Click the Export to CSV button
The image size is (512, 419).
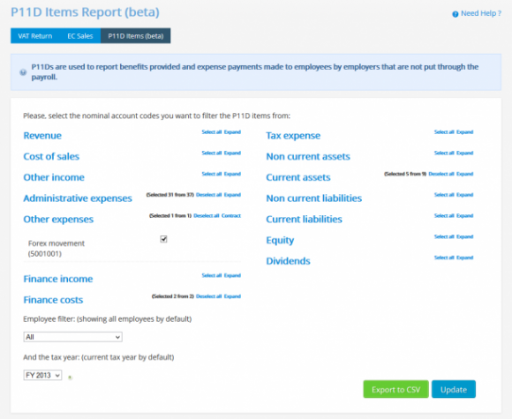coord(395,389)
